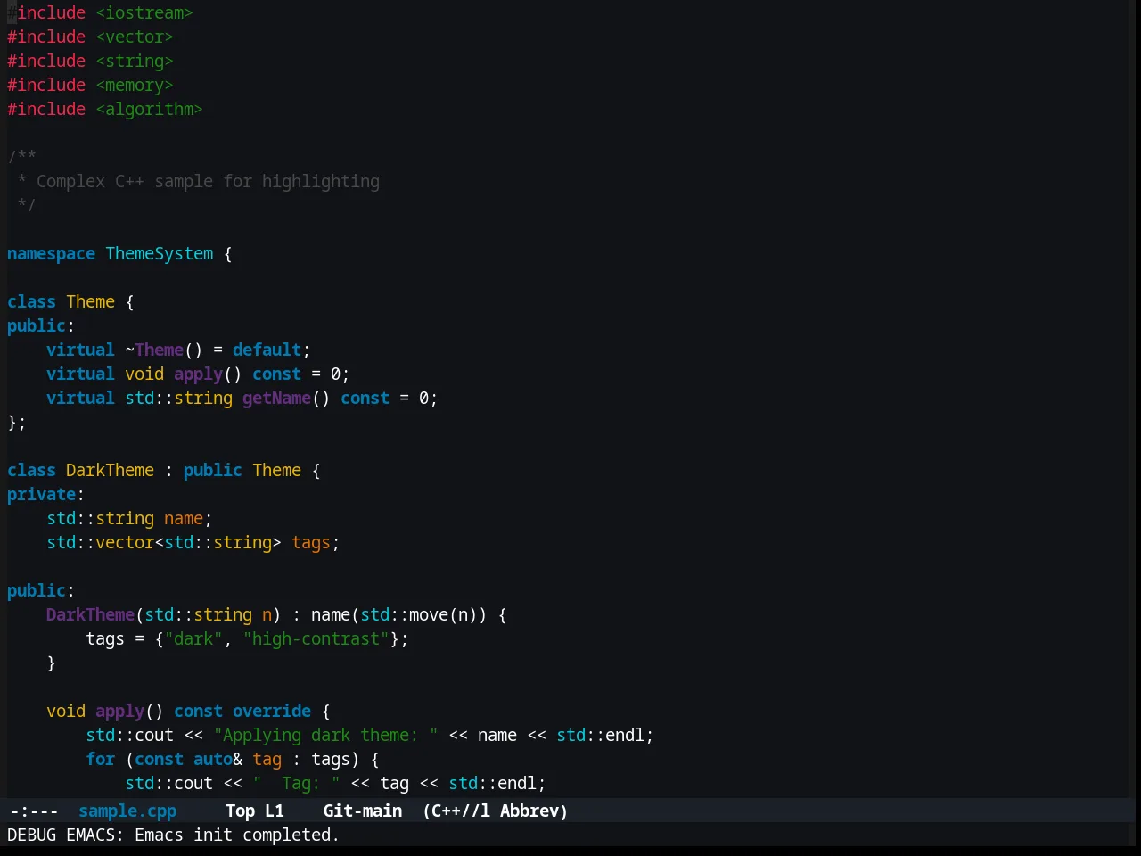The image size is (1141, 856).
Task: Click the name member in 'std::string name;'
Action: coord(184,518)
